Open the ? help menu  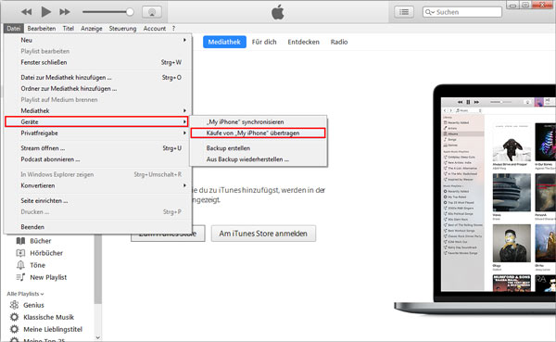click(173, 29)
